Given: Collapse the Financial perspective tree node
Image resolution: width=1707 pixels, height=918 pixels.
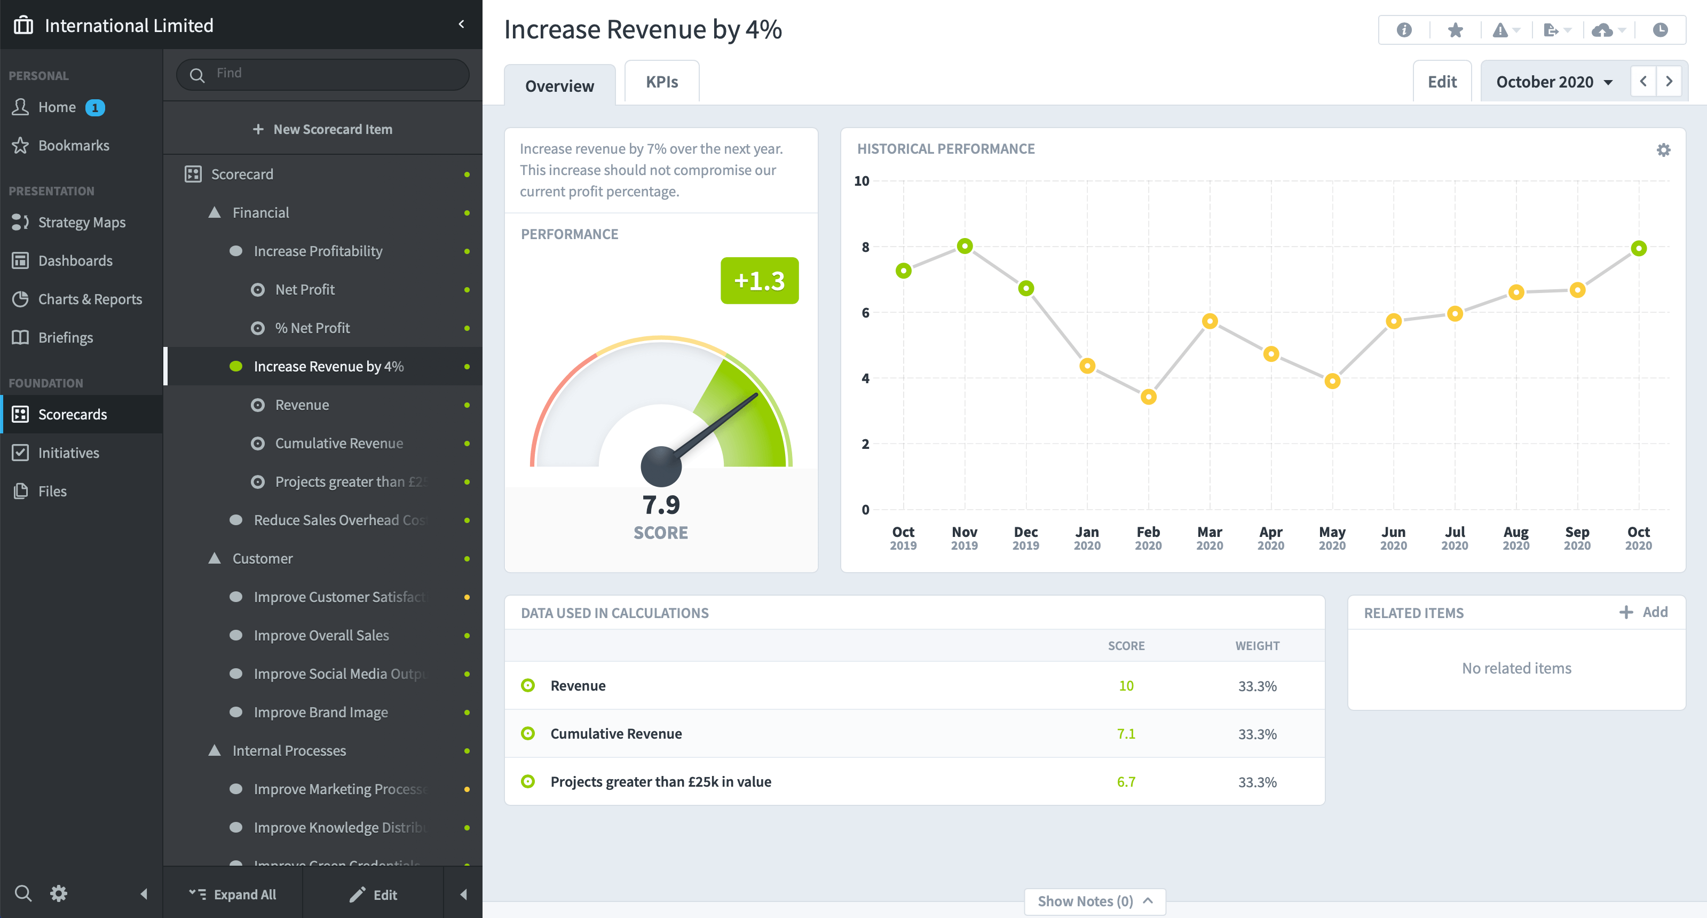Looking at the screenshot, I should 215,213.
